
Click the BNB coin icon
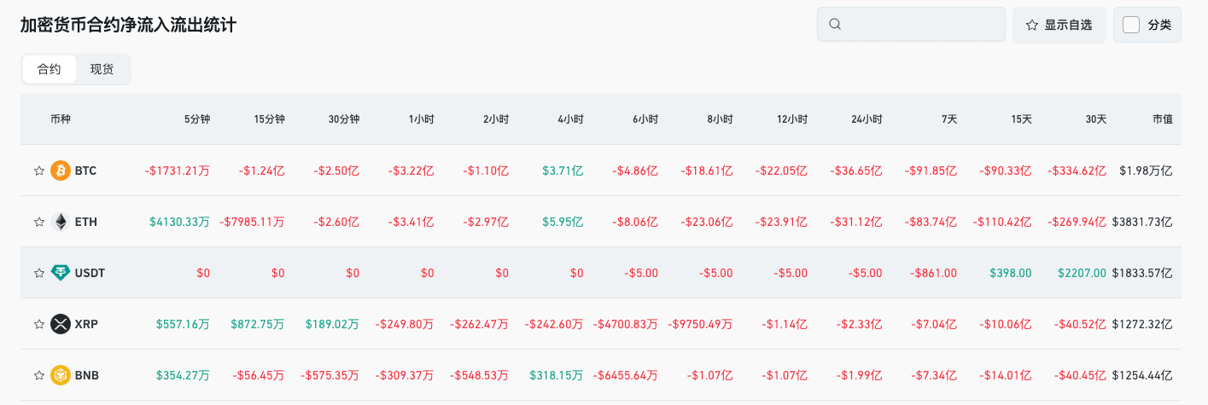click(x=61, y=375)
